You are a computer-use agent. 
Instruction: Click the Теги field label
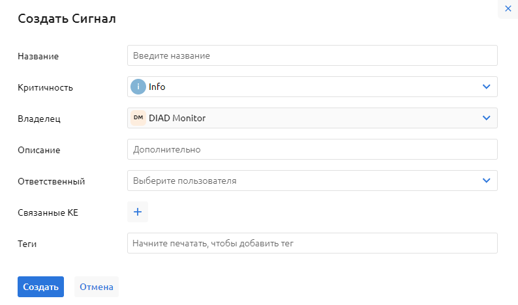pyautogui.click(x=27, y=244)
